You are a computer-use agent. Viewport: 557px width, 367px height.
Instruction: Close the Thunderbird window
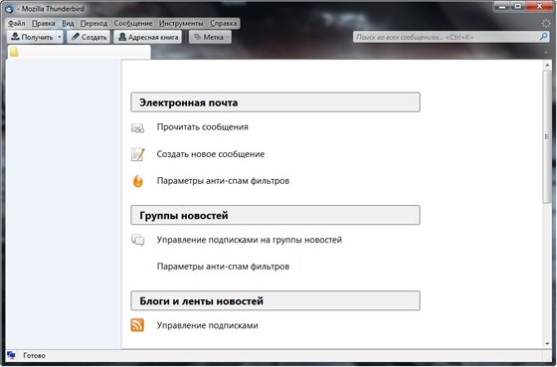(539, 6)
